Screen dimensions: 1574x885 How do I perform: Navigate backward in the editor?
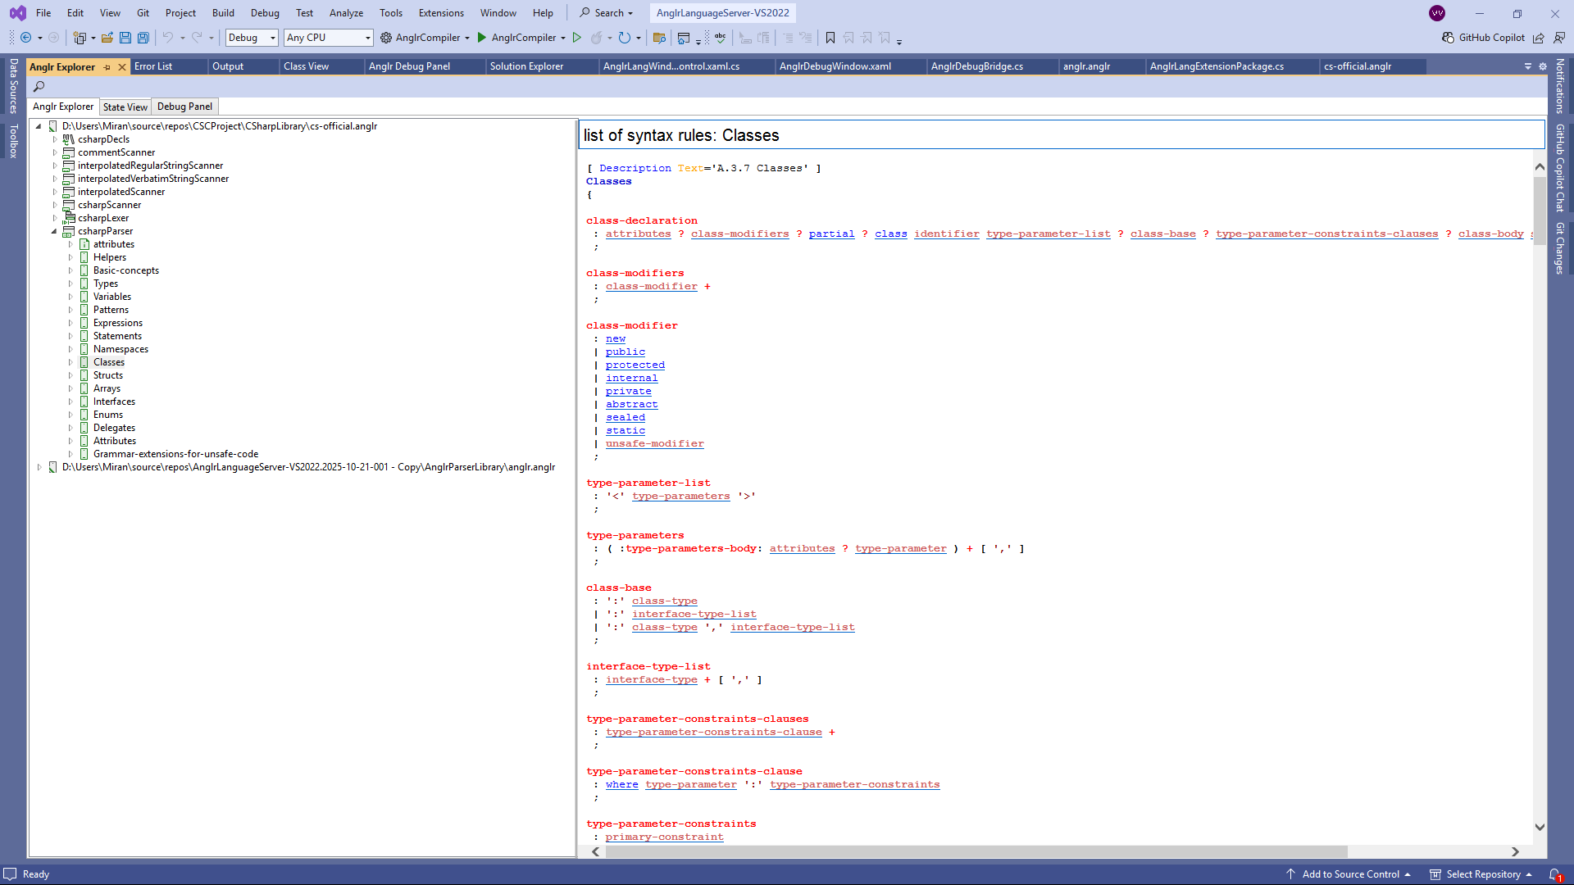(25, 38)
